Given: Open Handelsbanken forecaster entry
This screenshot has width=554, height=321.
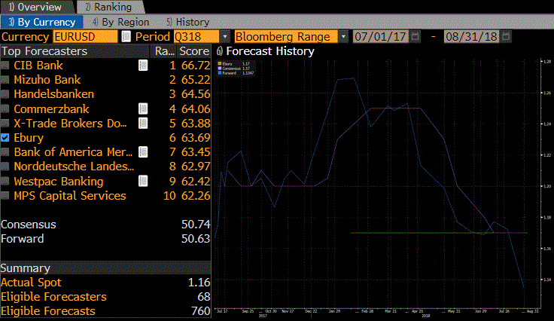Looking at the screenshot, I should tap(54, 94).
